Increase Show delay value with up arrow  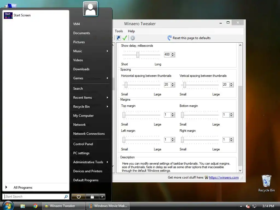pos(173,53)
